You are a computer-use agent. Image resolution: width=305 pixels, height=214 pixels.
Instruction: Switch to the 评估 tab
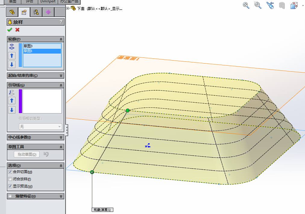point(30,2)
